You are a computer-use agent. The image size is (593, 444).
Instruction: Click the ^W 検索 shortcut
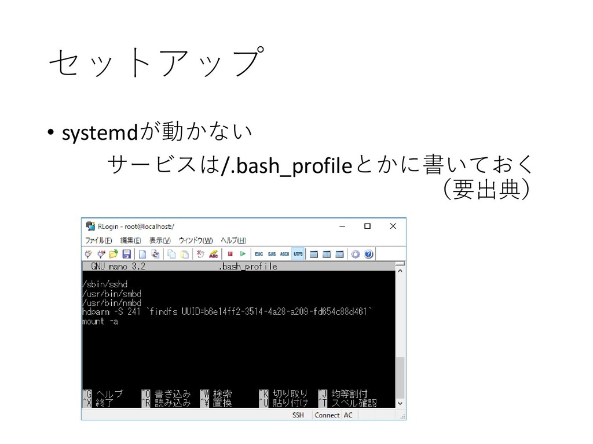pyautogui.click(x=216, y=394)
